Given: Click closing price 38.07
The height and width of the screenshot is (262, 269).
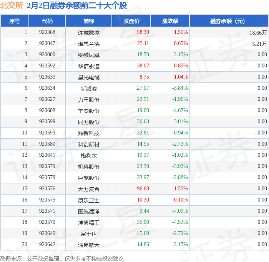Looking at the screenshot, I should point(143,66).
